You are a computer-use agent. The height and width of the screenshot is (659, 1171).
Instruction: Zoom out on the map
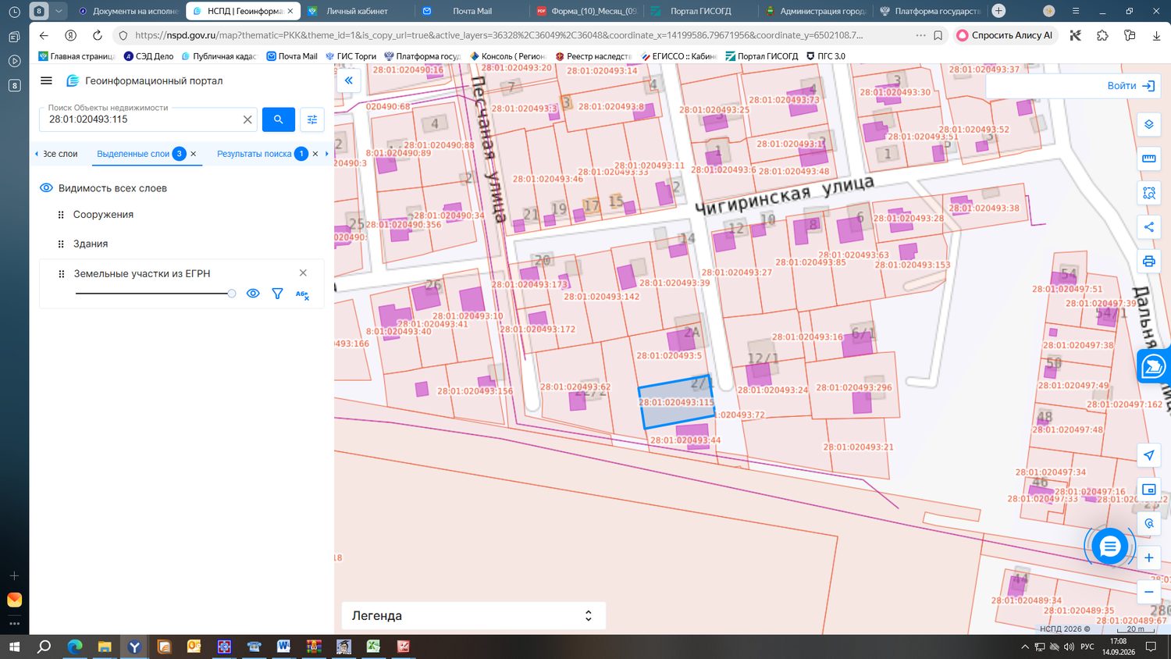point(1148,592)
